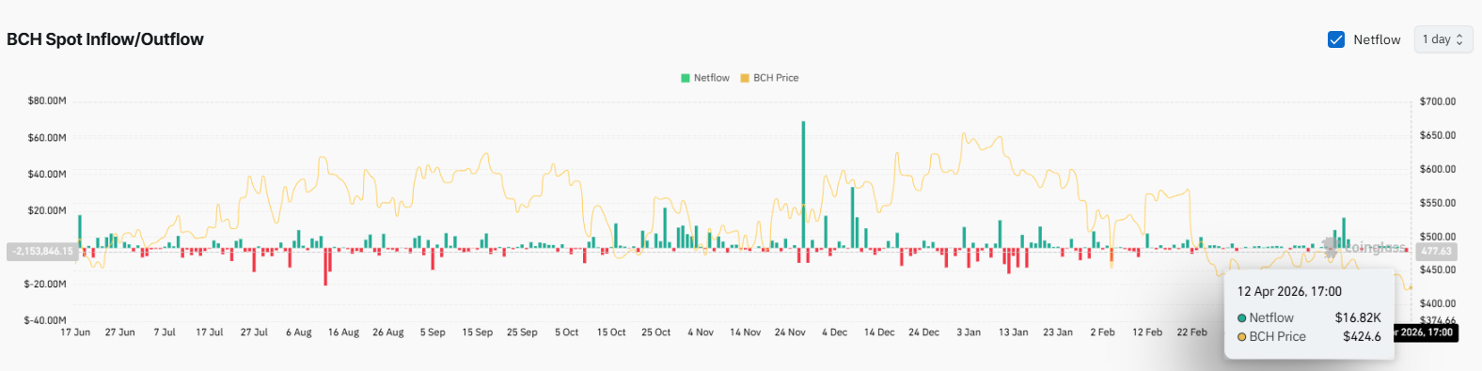Screen dimensions: 1482x371
Task: Click the 24 Nov date label
Action: click(790, 332)
